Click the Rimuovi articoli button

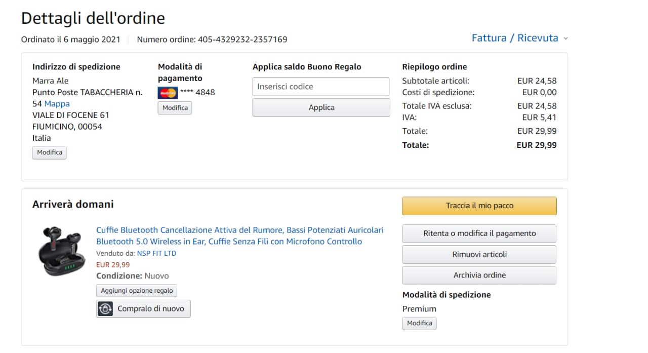coord(479,254)
